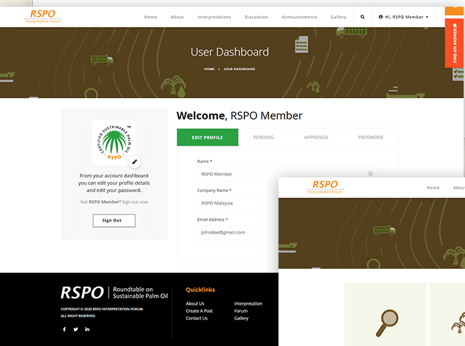The height and width of the screenshot is (346, 465).
Task: Open Create A Post quicklink in footer
Action: (199, 311)
